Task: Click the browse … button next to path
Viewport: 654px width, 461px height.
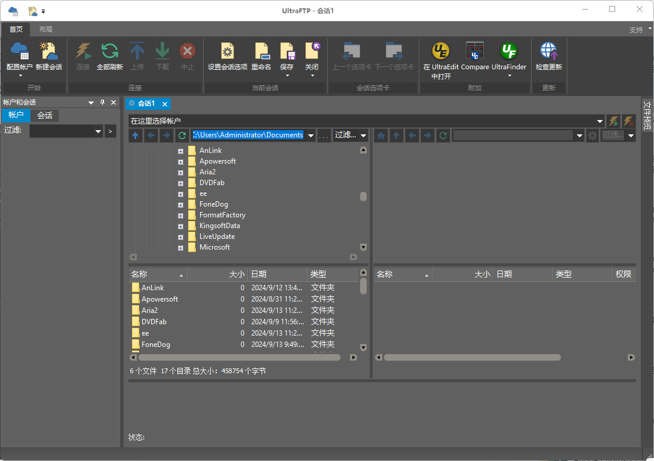Action: point(324,136)
